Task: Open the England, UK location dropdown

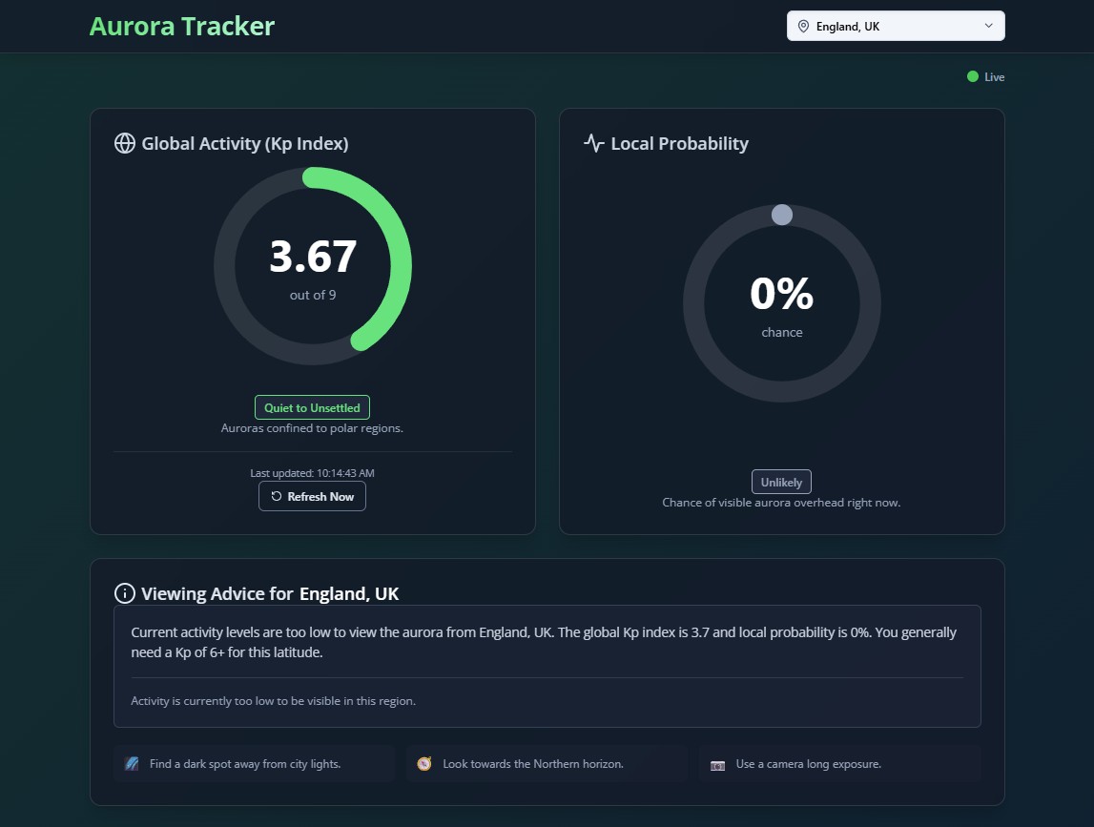Action: coord(895,26)
